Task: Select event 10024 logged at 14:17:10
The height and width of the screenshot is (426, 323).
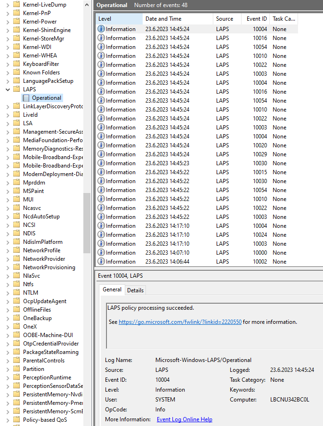Action: point(197,234)
